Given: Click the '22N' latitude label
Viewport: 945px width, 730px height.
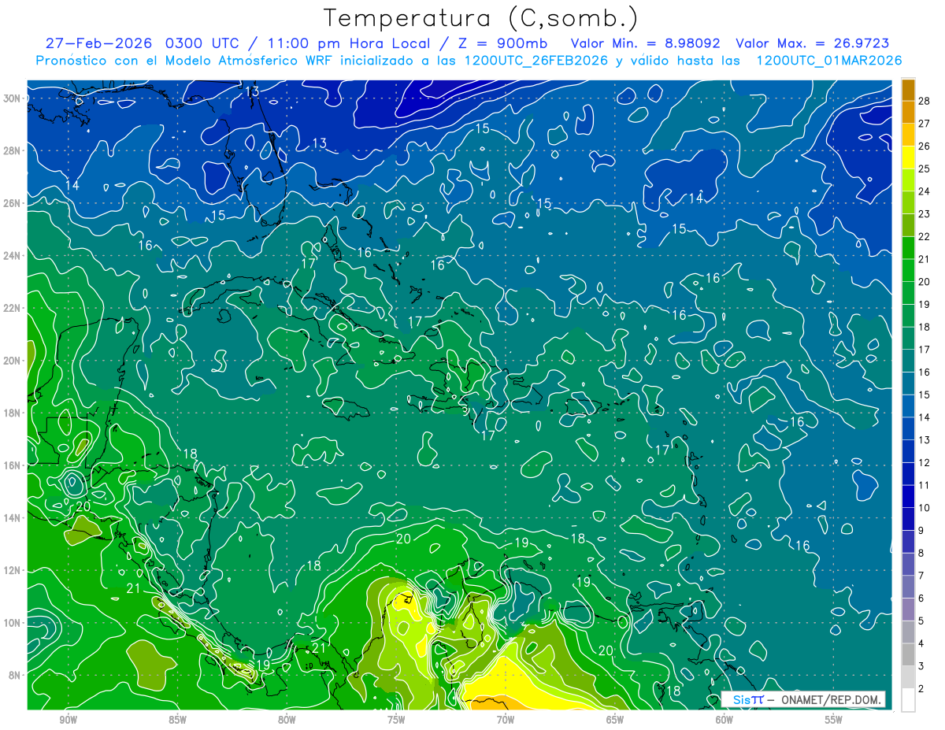Looking at the screenshot, I should (x=13, y=308).
